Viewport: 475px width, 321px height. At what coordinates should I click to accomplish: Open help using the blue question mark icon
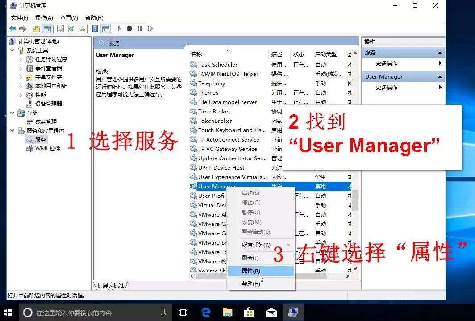[x=95, y=29]
